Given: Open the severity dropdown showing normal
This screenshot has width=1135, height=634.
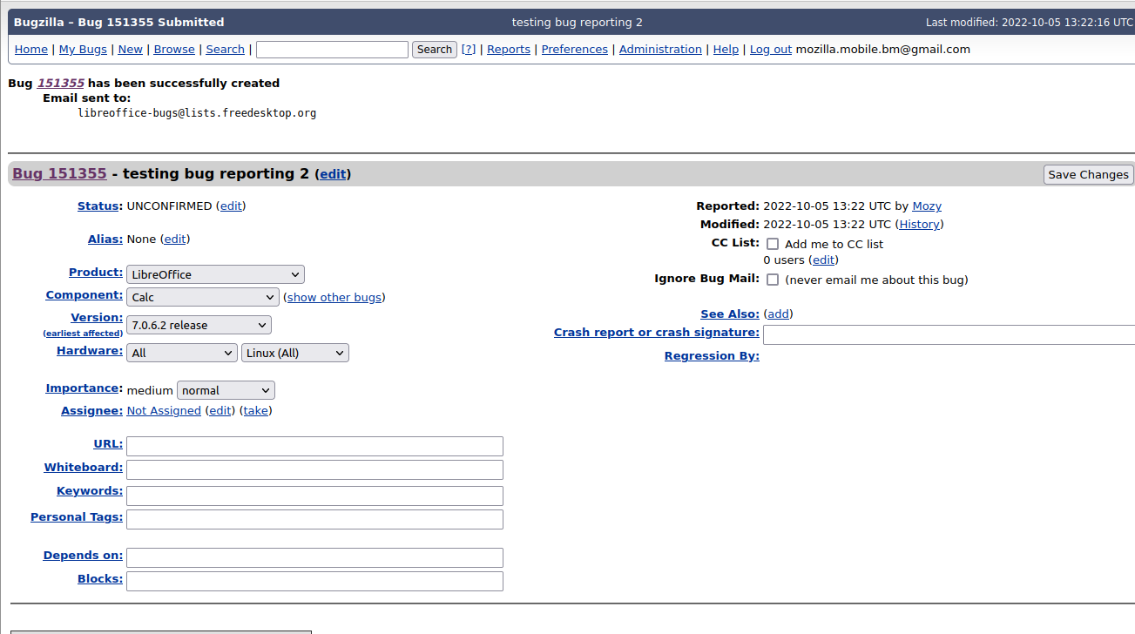Looking at the screenshot, I should (226, 390).
